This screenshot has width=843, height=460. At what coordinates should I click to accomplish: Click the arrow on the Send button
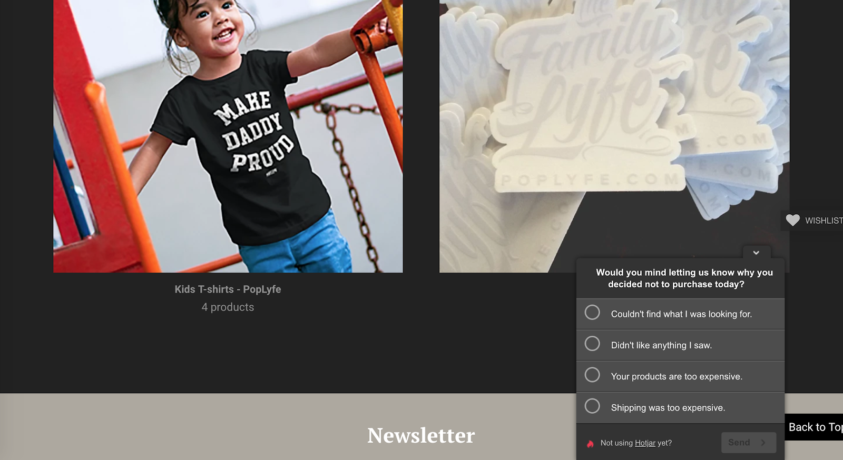(763, 443)
